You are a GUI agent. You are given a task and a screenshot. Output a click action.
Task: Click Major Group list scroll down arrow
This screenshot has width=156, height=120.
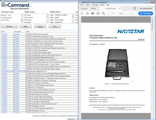click(47, 22)
